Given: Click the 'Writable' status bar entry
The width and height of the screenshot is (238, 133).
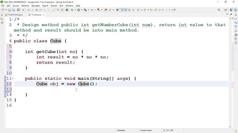Looking at the screenshot, I should tap(121, 130).
